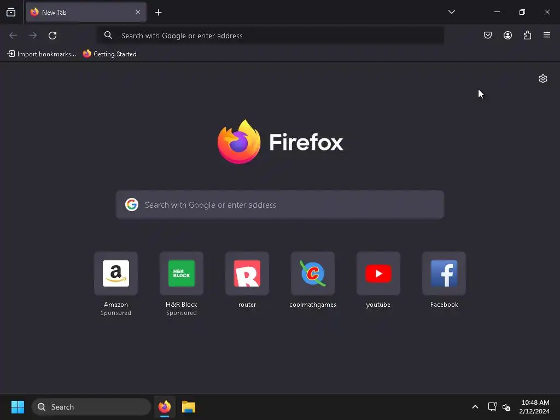Image resolution: width=560 pixels, height=420 pixels.
Task: Open the Firefox account icon
Action: [x=507, y=35]
